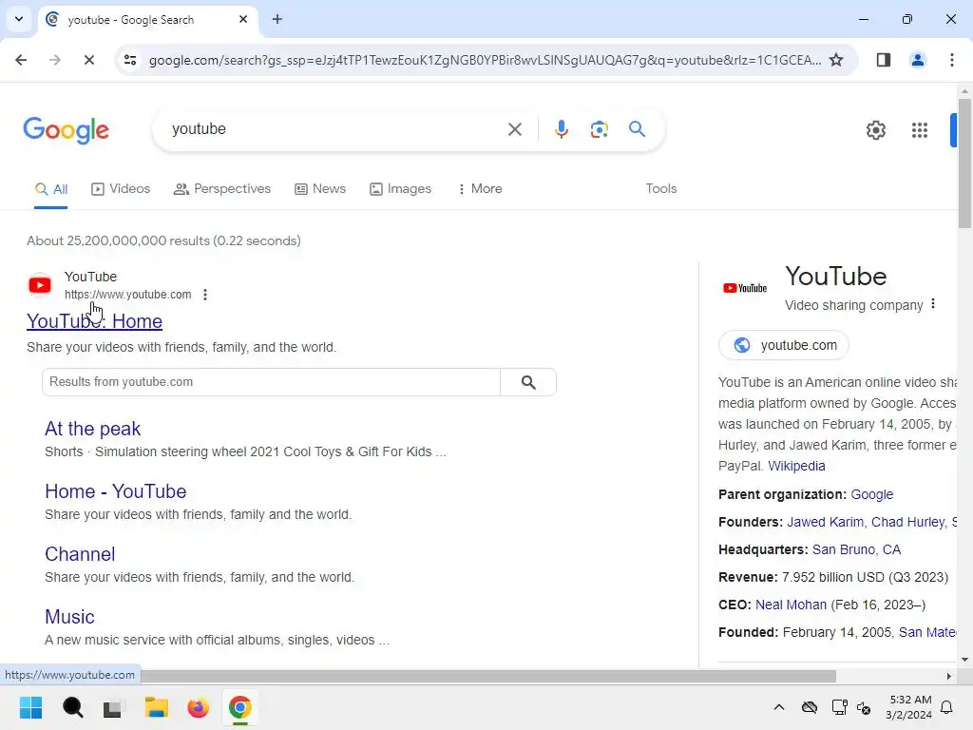Switch to the News tab

pos(320,189)
